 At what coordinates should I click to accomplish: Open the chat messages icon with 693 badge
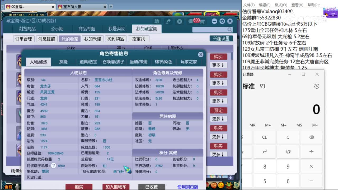(191, 21)
